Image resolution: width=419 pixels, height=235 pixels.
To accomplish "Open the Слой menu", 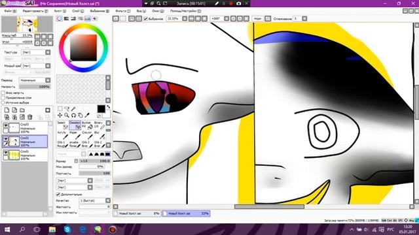I will (78, 11).
